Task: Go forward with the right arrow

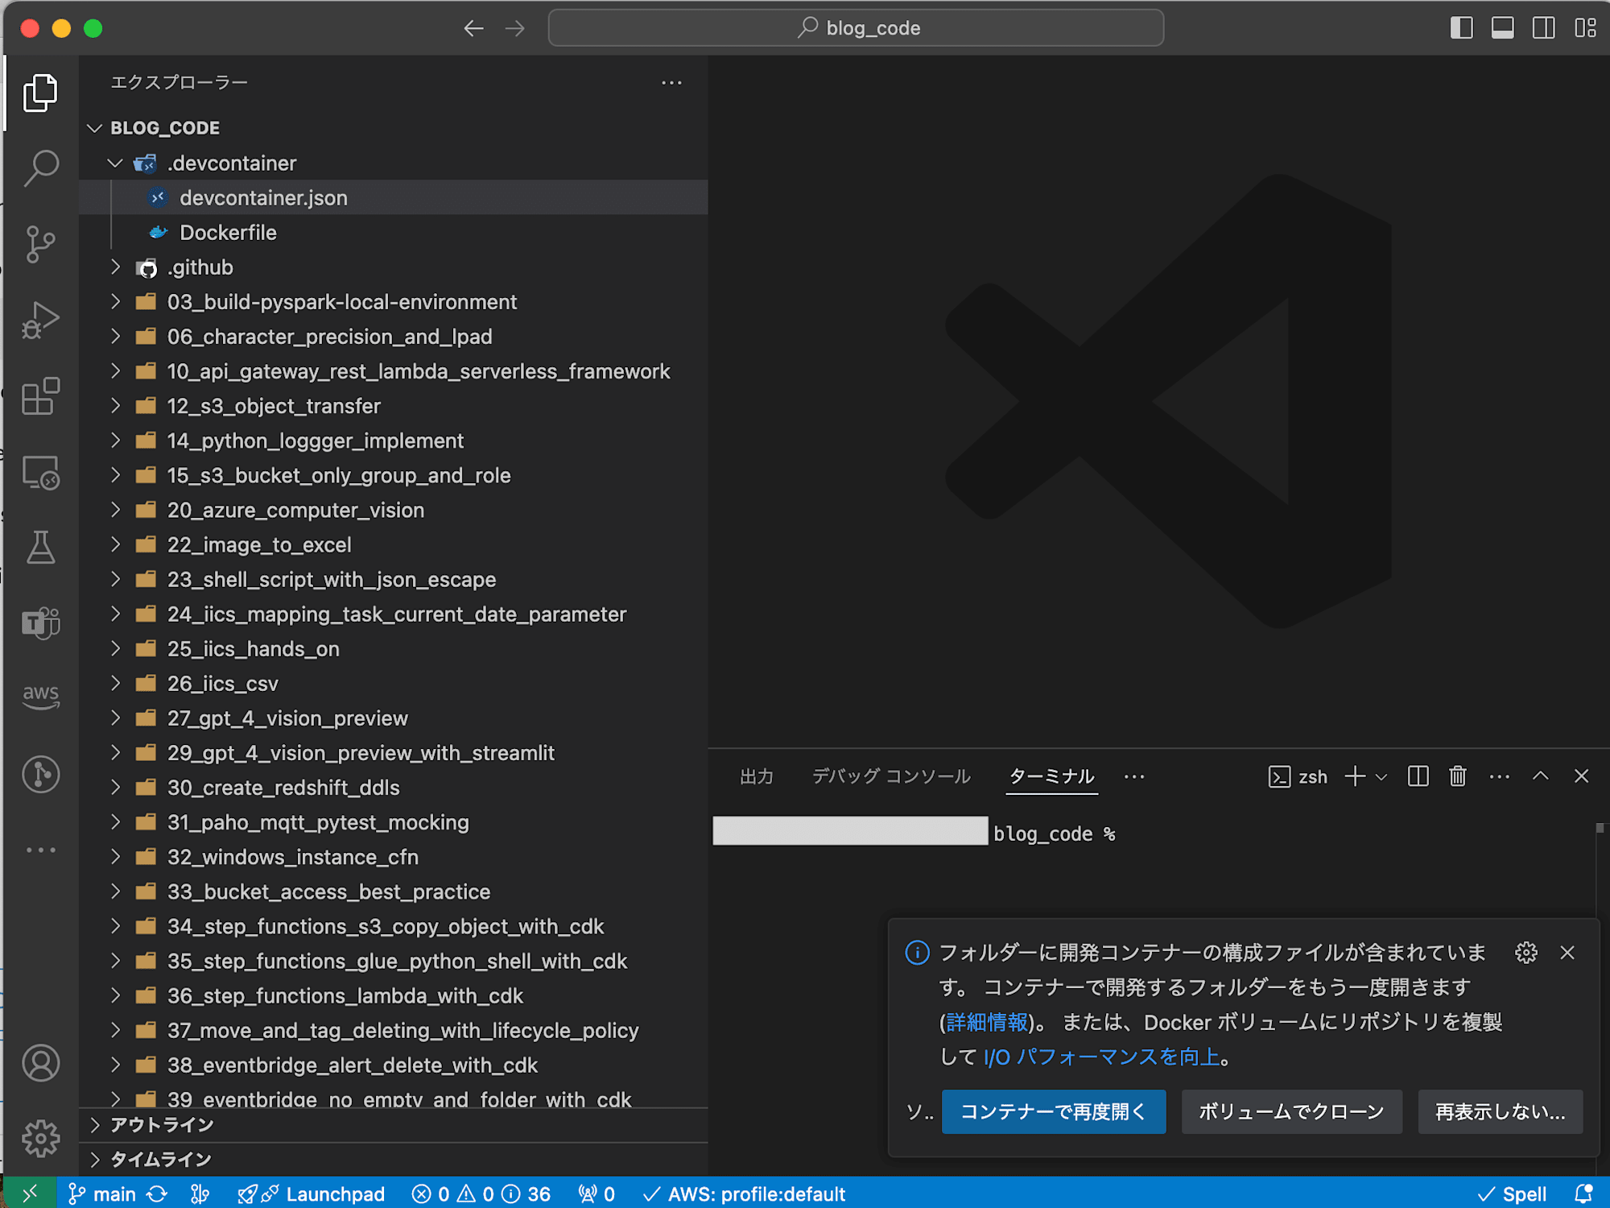Action: 515,29
